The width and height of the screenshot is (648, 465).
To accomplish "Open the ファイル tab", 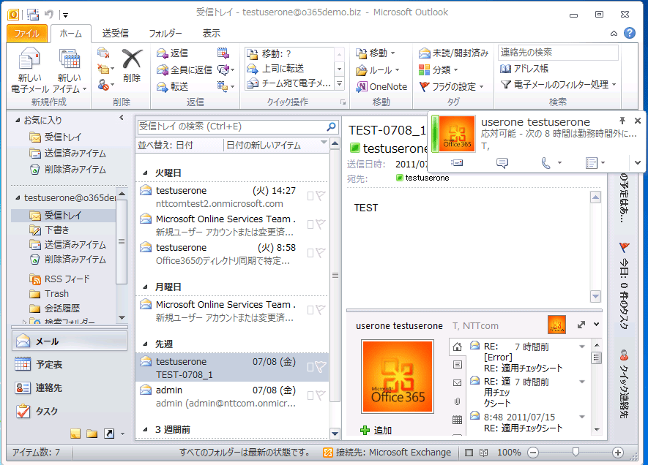I will point(27,34).
